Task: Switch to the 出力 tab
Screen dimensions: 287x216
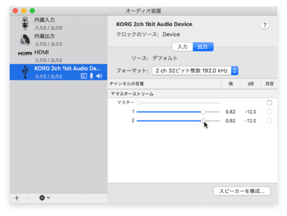Action: (203, 47)
